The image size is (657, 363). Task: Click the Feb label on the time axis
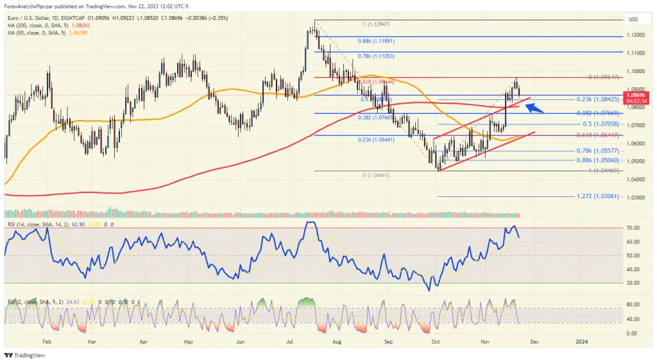47,342
